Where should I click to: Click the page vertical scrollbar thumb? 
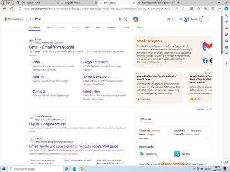[222, 35]
